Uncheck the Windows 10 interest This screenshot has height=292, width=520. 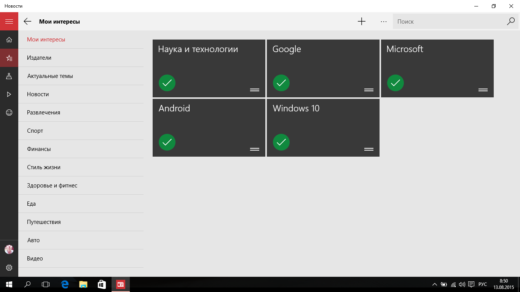(x=281, y=142)
